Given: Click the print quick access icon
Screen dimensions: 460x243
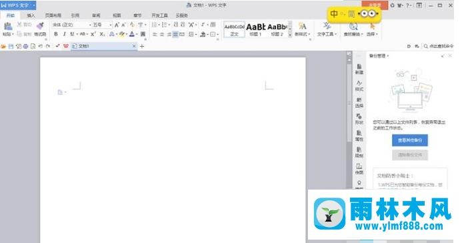Looking at the screenshot, I should [x=25, y=46].
